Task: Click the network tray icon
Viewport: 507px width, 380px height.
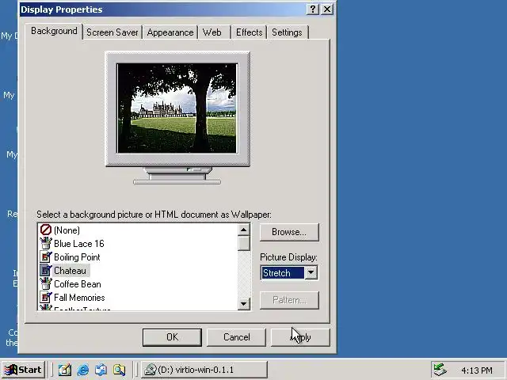Action: point(440,370)
